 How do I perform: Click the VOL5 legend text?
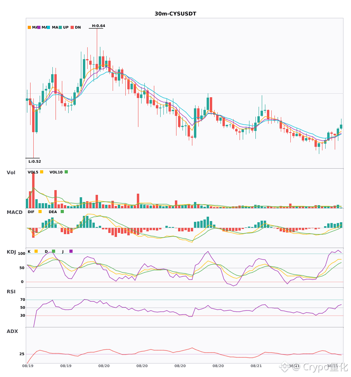point(33,172)
